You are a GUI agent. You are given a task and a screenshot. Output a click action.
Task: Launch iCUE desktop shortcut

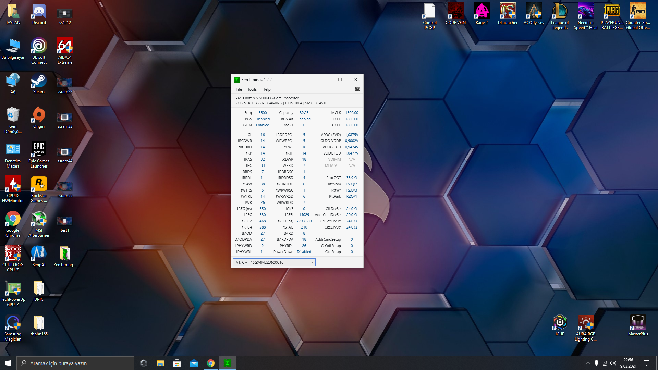tap(560, 325)
